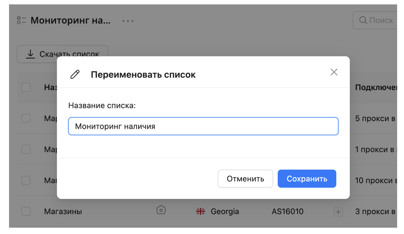Click the list icon beside the Мониторинг title
The height and width of the screenshot is (234, 404).
pyautogui.click(x=21, y=21)
